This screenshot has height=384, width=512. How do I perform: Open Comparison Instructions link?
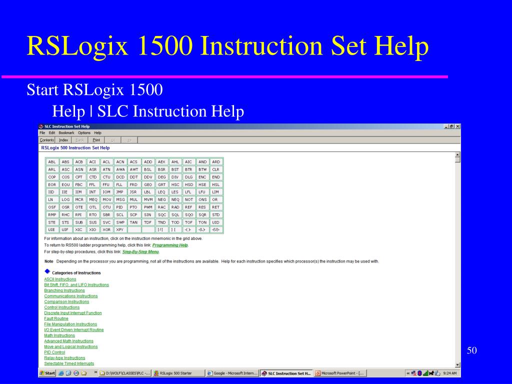(x=66, y=301)
